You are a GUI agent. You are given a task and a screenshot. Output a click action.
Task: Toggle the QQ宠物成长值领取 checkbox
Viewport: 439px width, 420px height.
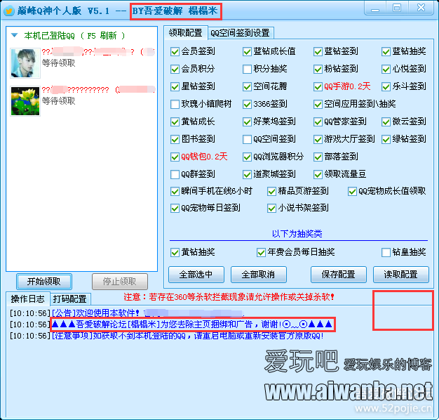352,191
